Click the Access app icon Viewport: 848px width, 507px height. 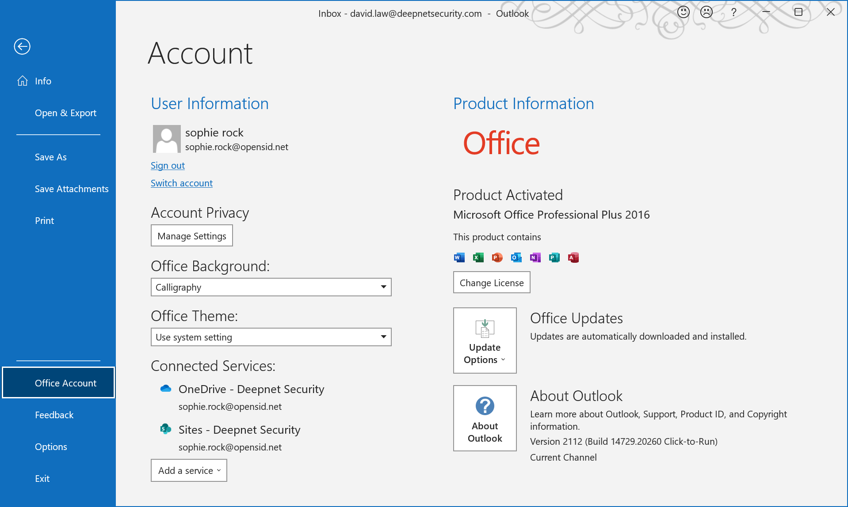(x=573, y=257)
